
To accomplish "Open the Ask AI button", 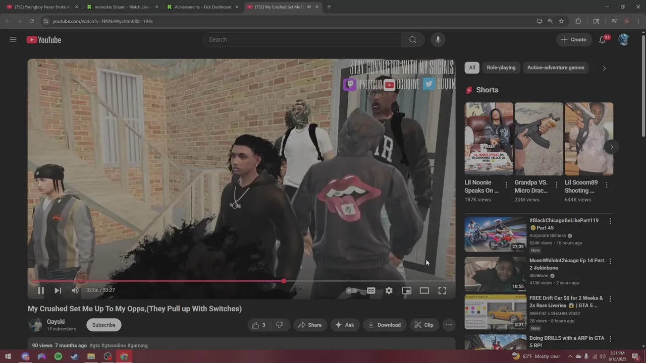I will click(345, 325).
